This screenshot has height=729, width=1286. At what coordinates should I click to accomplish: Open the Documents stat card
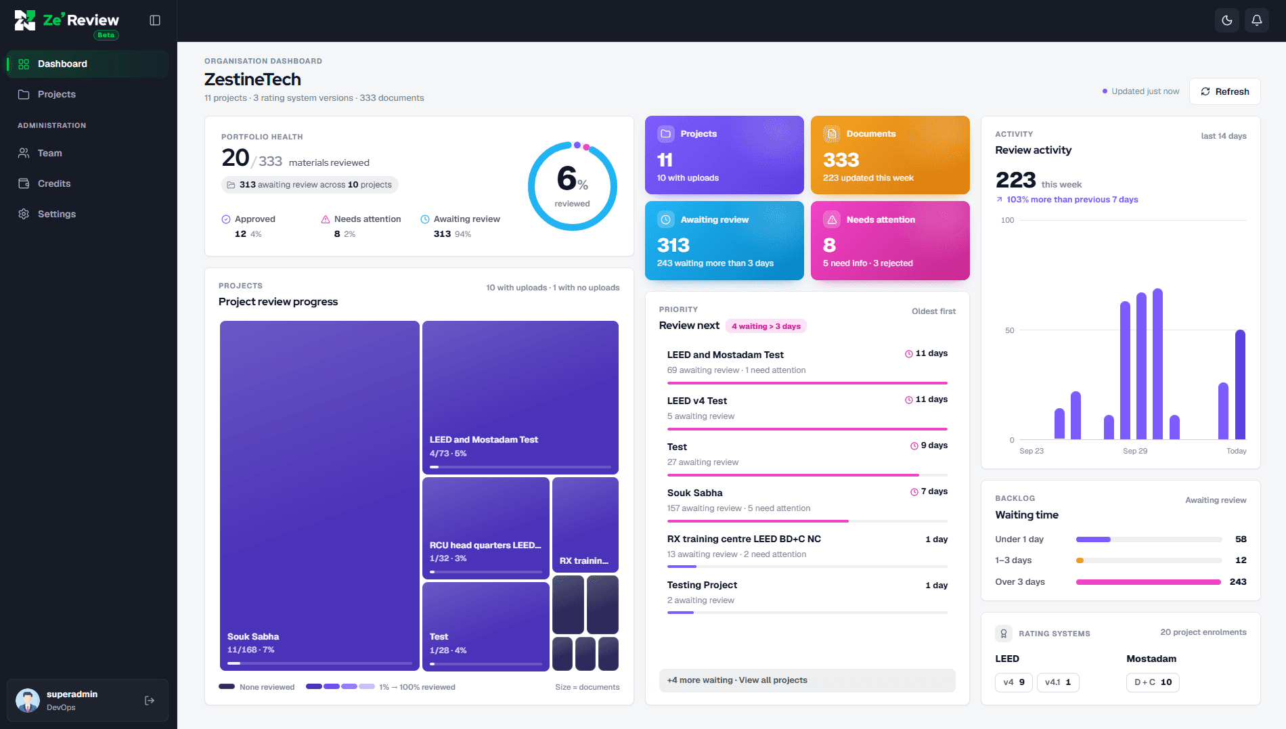[890, 155]
